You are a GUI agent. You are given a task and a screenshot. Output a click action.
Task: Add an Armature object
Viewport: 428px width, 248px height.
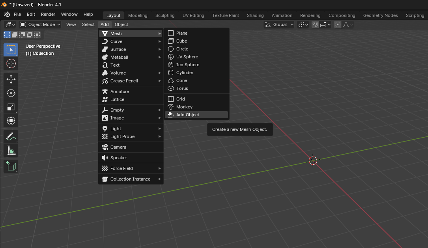click(131, 91)
